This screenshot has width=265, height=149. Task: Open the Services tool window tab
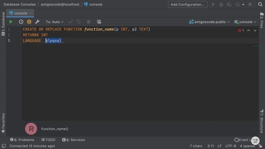click(x=73, y=140)
